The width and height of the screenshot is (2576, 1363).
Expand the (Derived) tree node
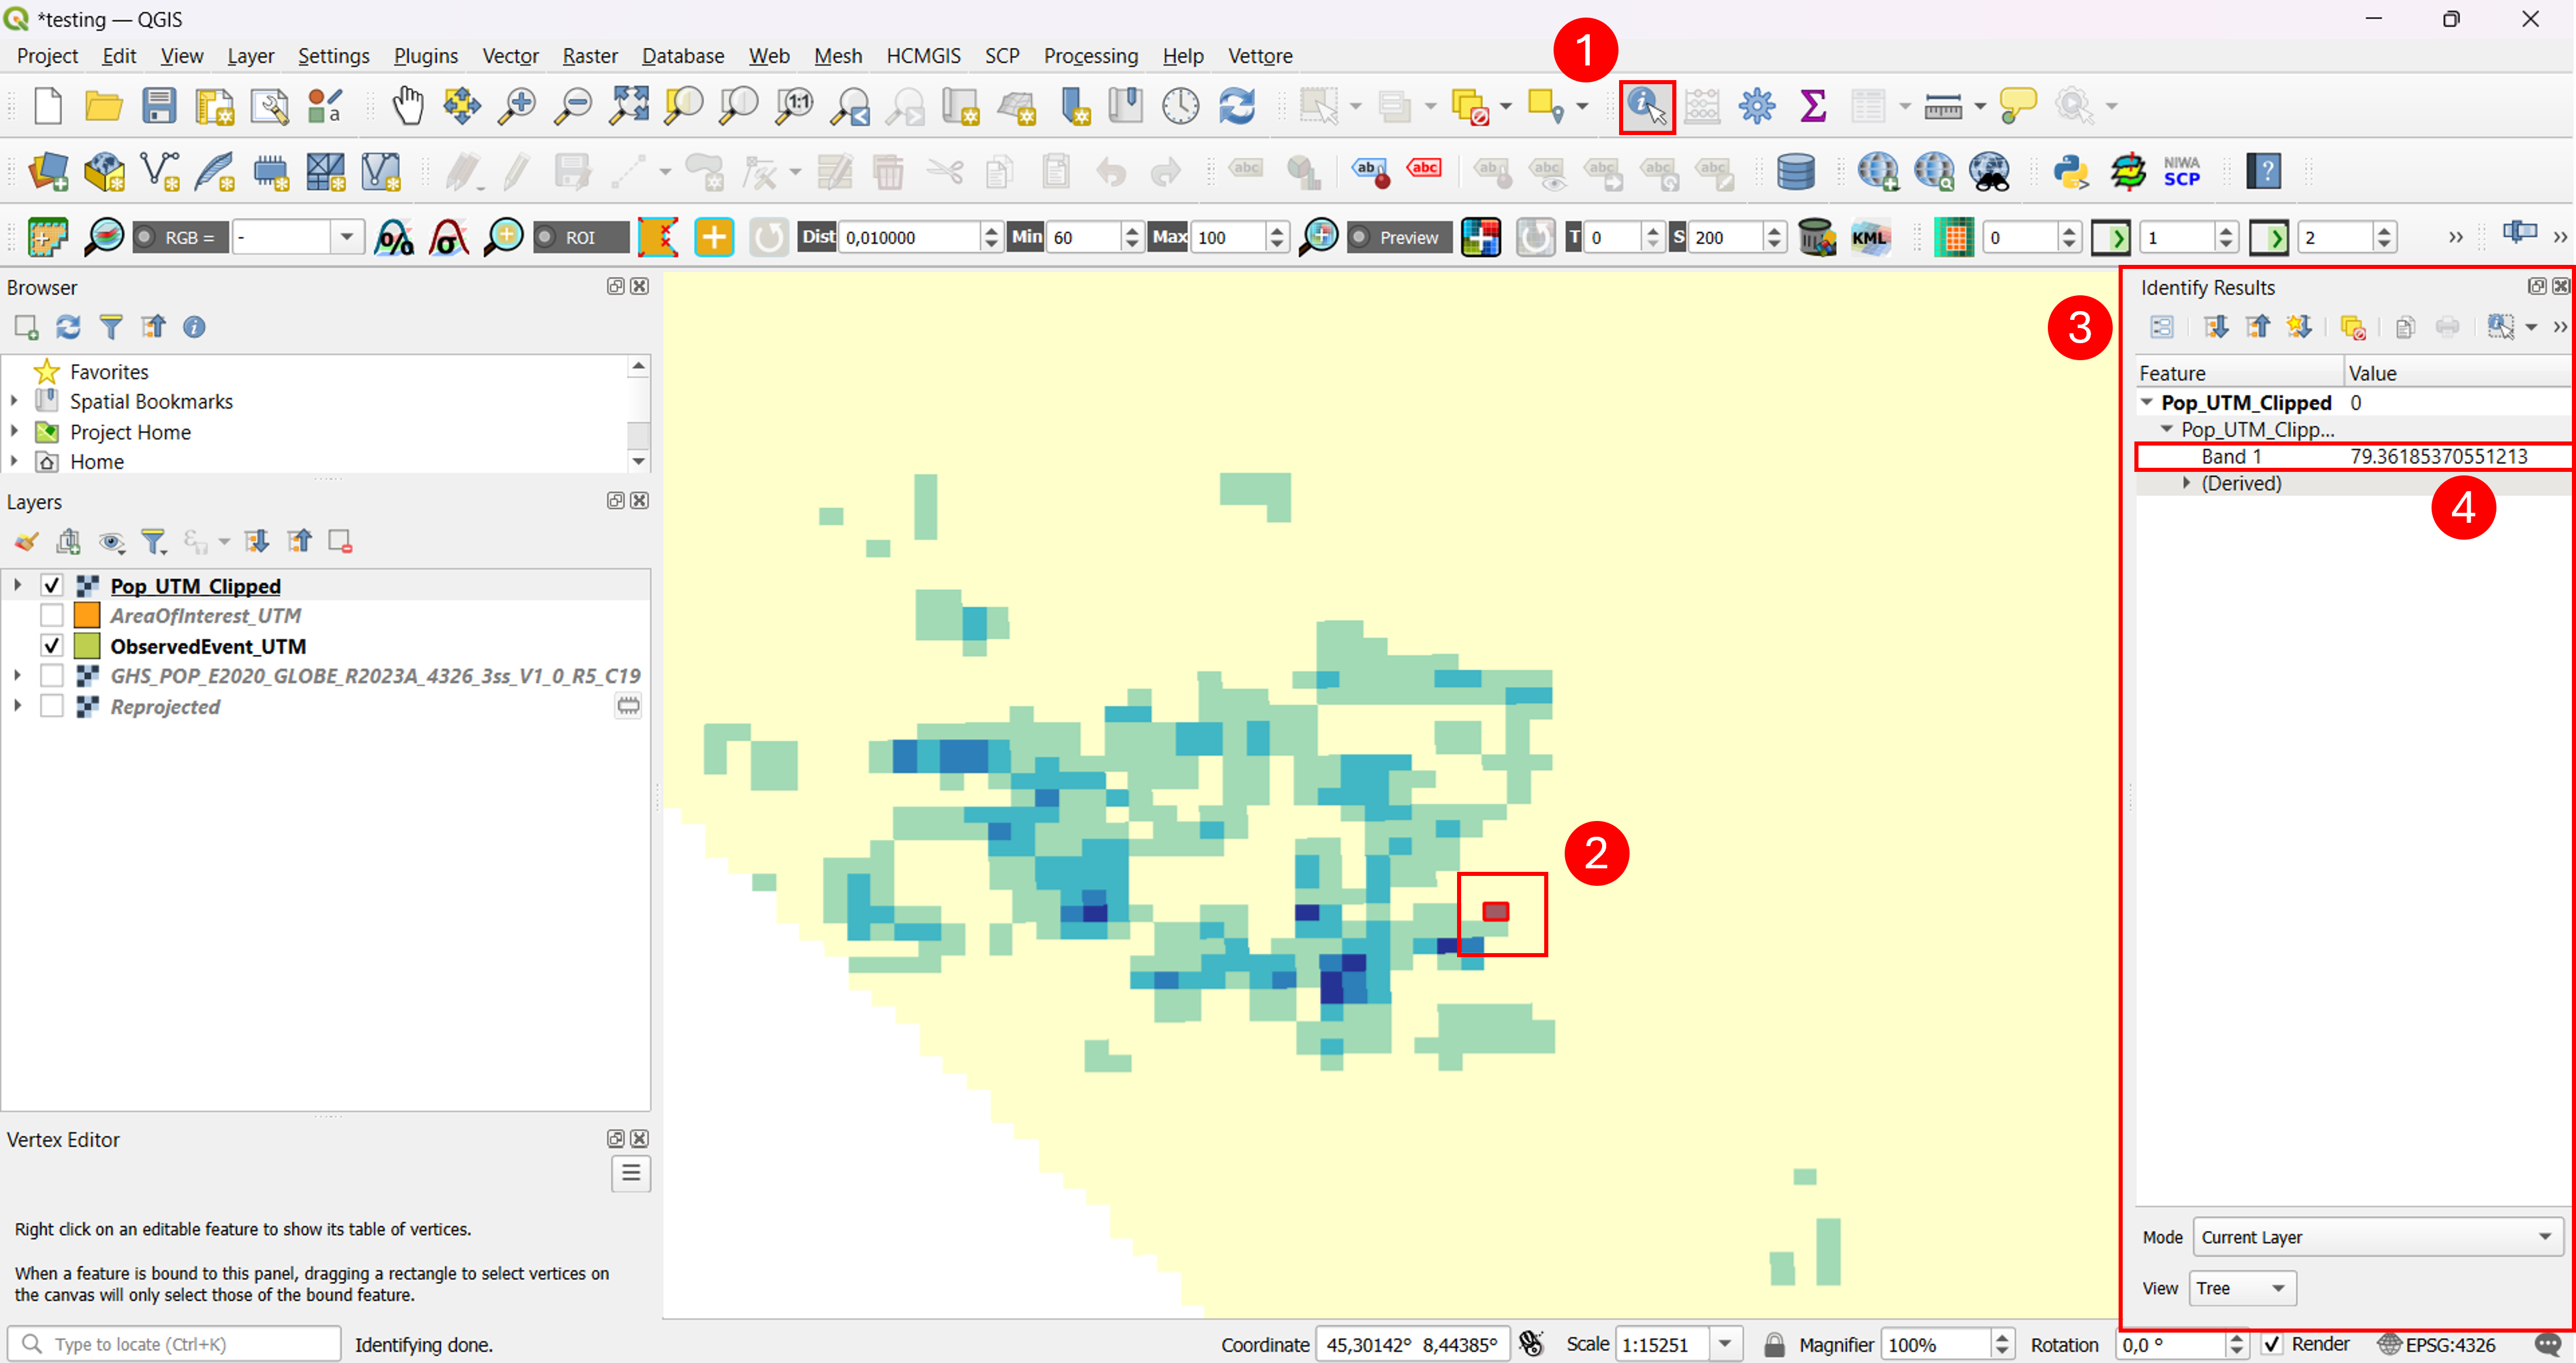(2186, 483)
